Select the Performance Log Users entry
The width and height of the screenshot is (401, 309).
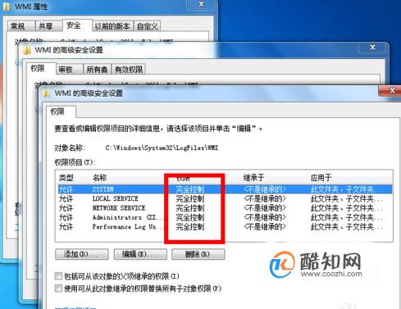(225, 226)
